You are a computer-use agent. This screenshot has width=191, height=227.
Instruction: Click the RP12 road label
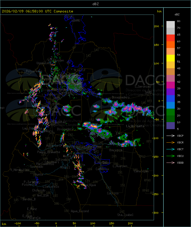tap(142, 156)
